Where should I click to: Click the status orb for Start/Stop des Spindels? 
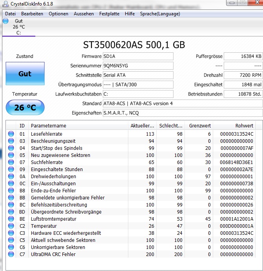coord(11,148)
